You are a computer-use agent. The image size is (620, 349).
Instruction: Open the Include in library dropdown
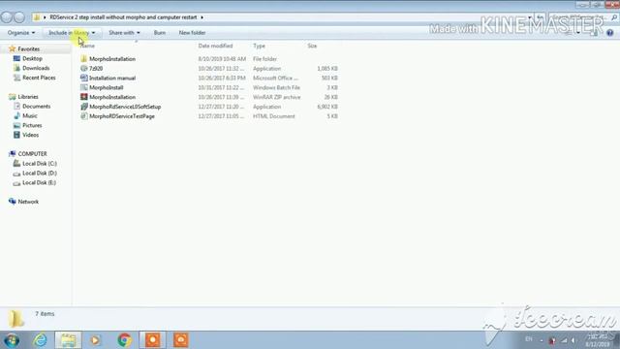[x=72, y=33]
